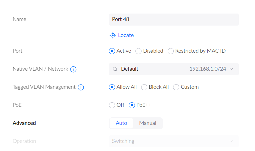Open Tagged VLAN Management info icon
The height and width of the screenshot is (151, 255).
81,87
